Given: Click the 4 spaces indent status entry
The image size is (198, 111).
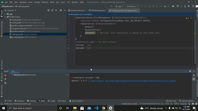Looking at the screenshot, I should 183,104.
